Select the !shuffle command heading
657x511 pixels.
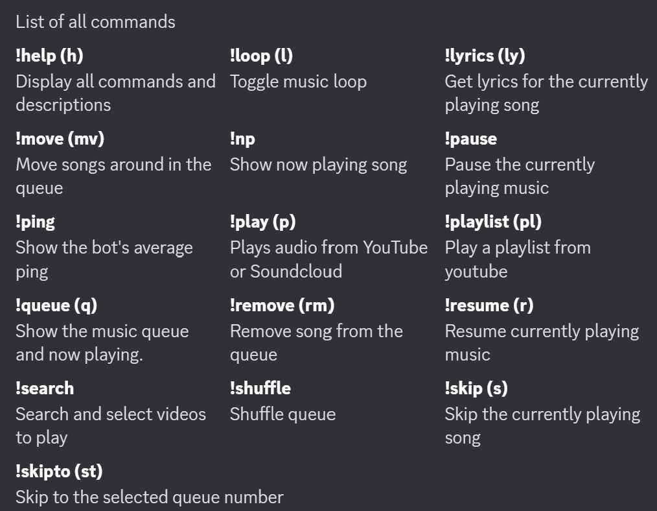click(260, 388)
